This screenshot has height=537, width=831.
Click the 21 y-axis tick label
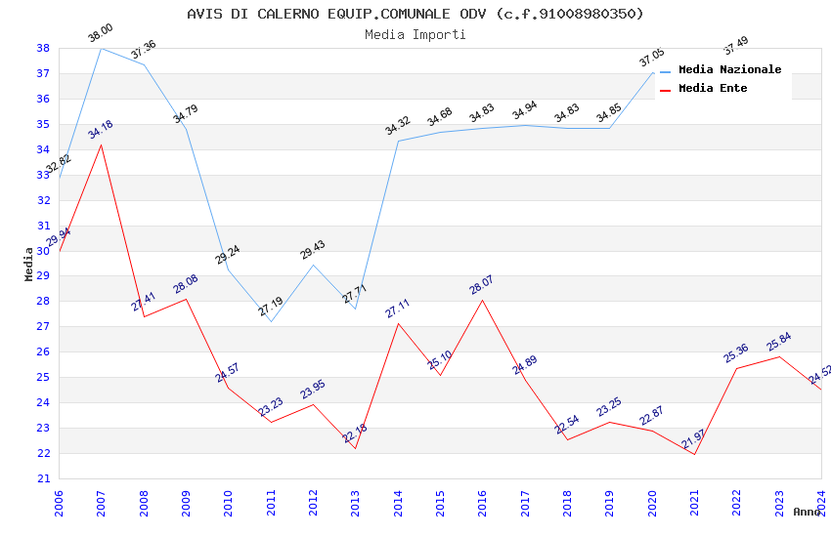coord(43,478)
